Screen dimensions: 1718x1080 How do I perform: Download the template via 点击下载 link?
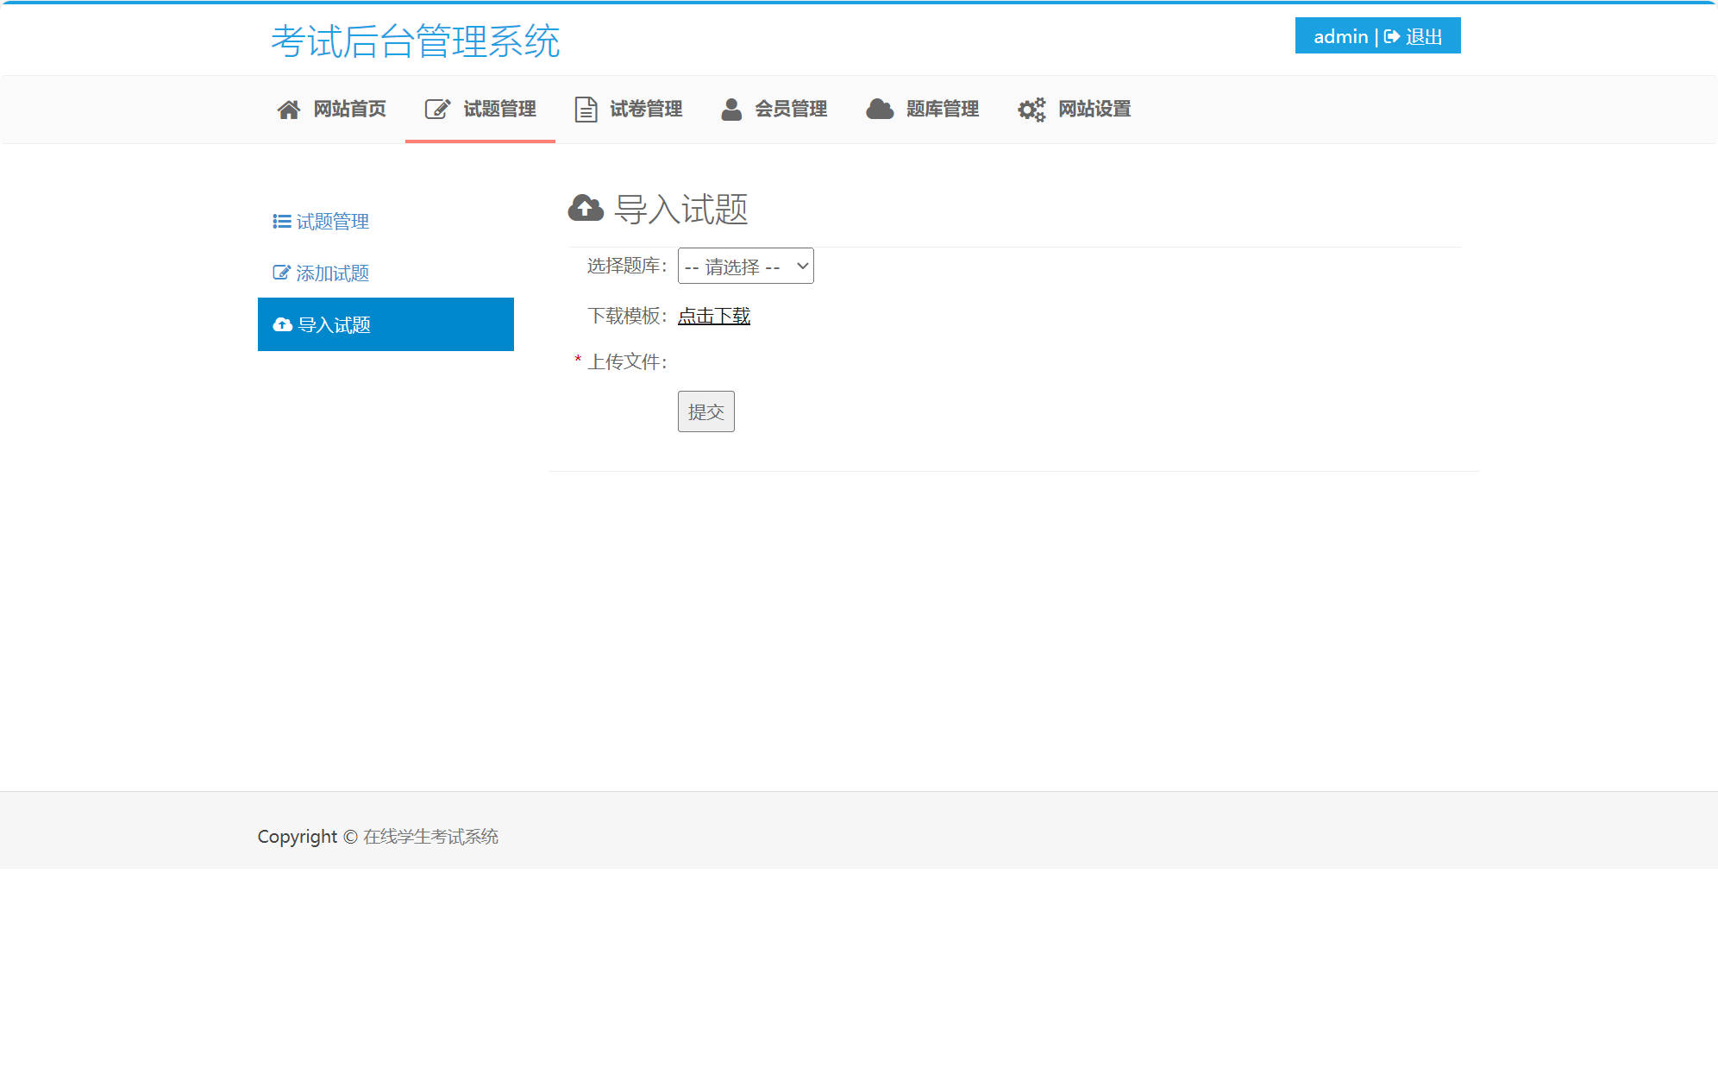[713, 316]
